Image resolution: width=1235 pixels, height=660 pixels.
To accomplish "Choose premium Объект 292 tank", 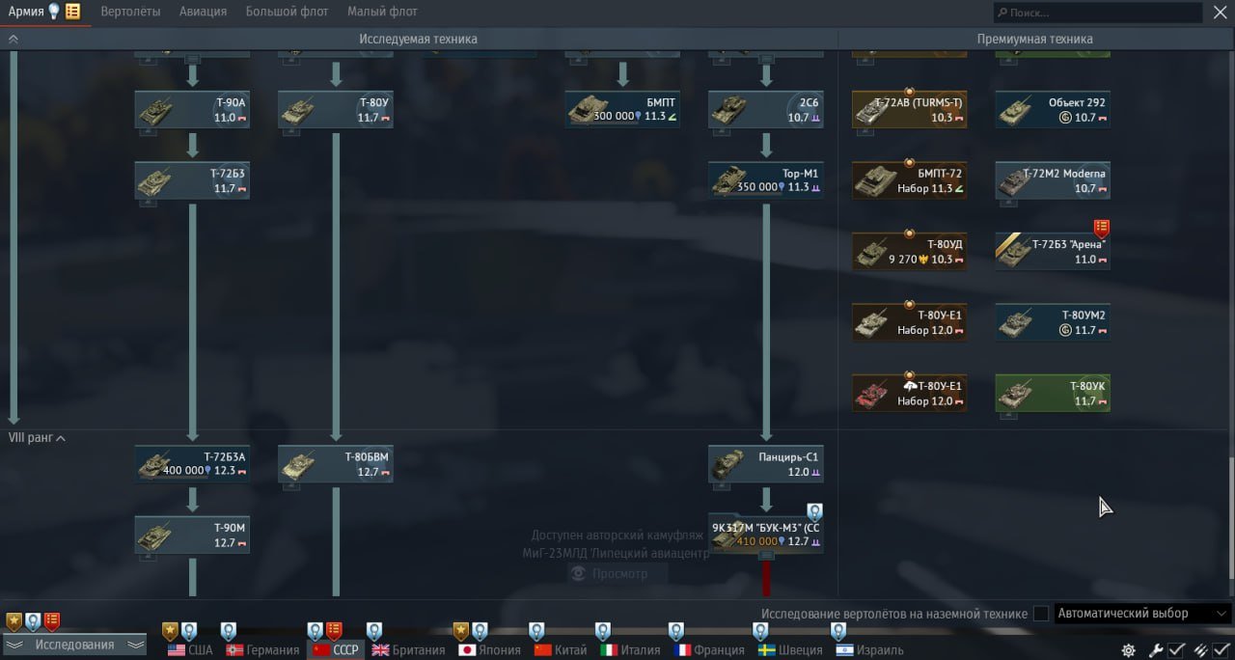I will coord(1052,109).
